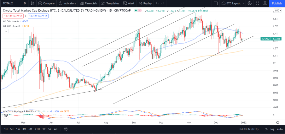Collapse the indicator legend chevron

(6, 31)
